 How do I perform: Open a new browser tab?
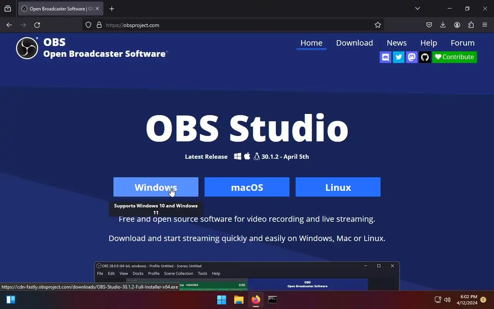click(x=112, y=8)
